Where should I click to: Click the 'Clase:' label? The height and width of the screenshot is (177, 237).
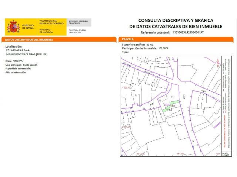tap(9, 61)
